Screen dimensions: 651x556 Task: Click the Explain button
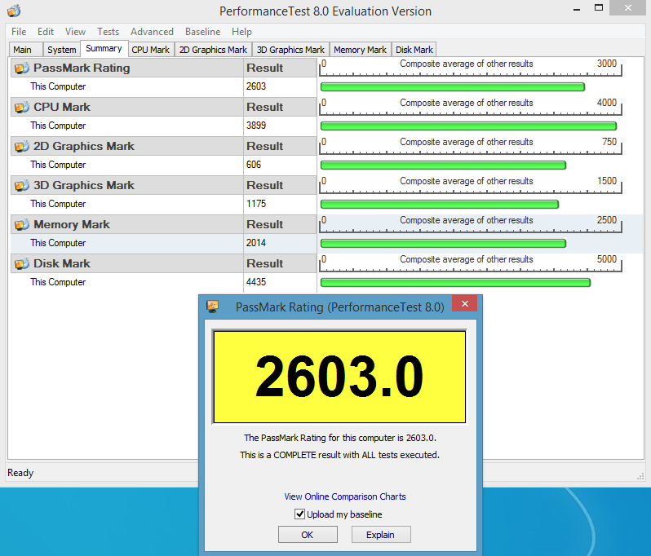(x=381, y=535)
